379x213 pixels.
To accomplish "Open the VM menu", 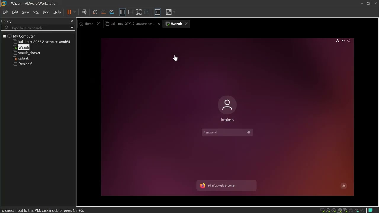I will tap(36, 12).
